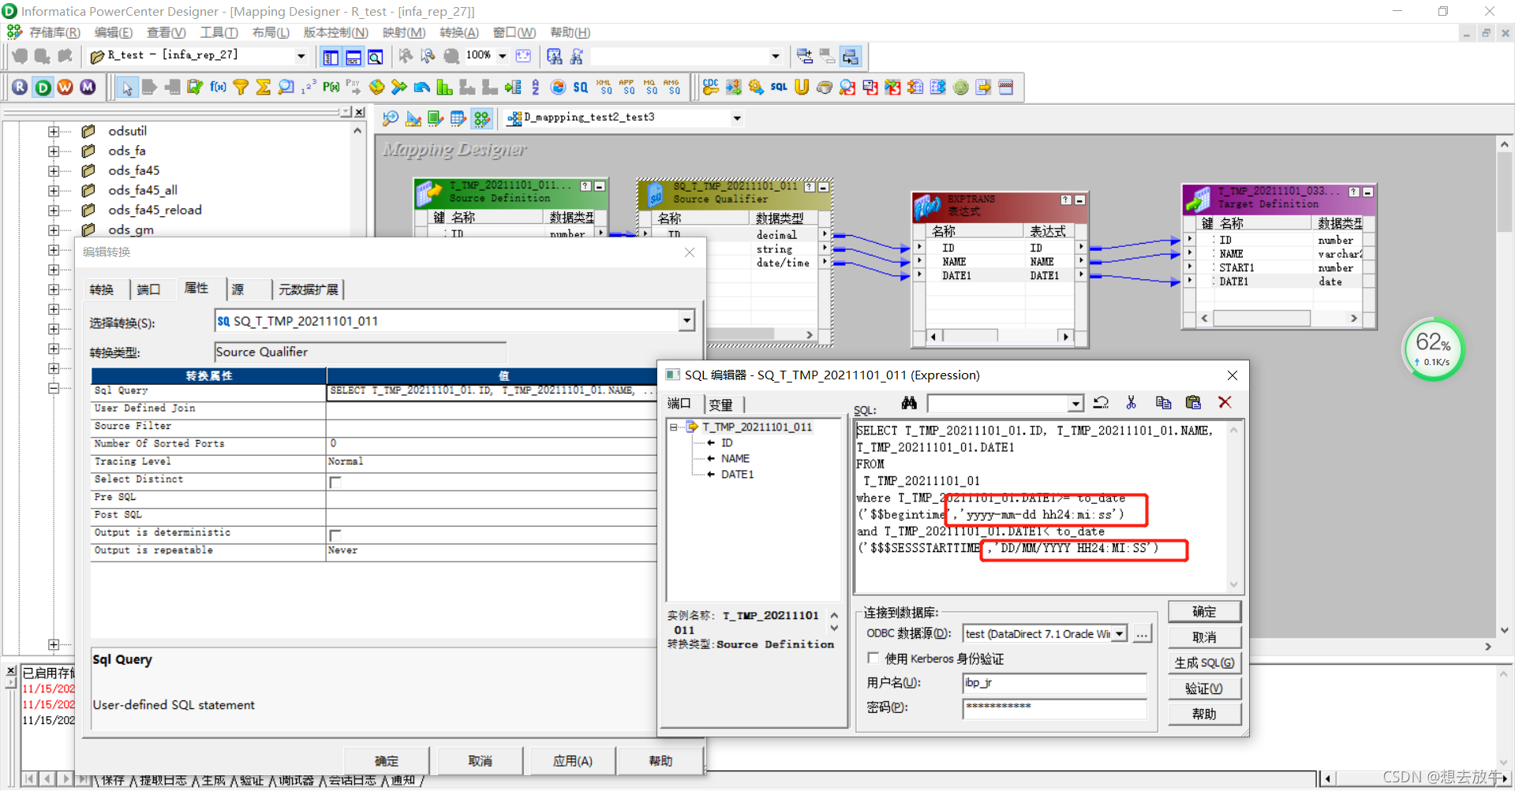This screenshot has height=791, width=1515.
Task: Click 取消 in the 编辑转换 dialog
Action: pyautogui.click(x=480, y=761)
